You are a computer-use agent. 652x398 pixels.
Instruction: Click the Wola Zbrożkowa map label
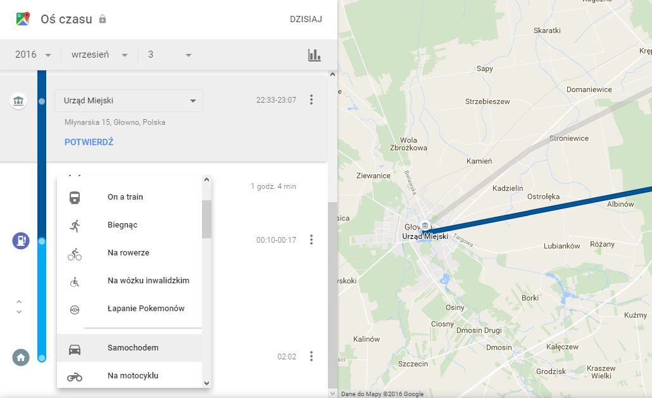pos(408,144)
